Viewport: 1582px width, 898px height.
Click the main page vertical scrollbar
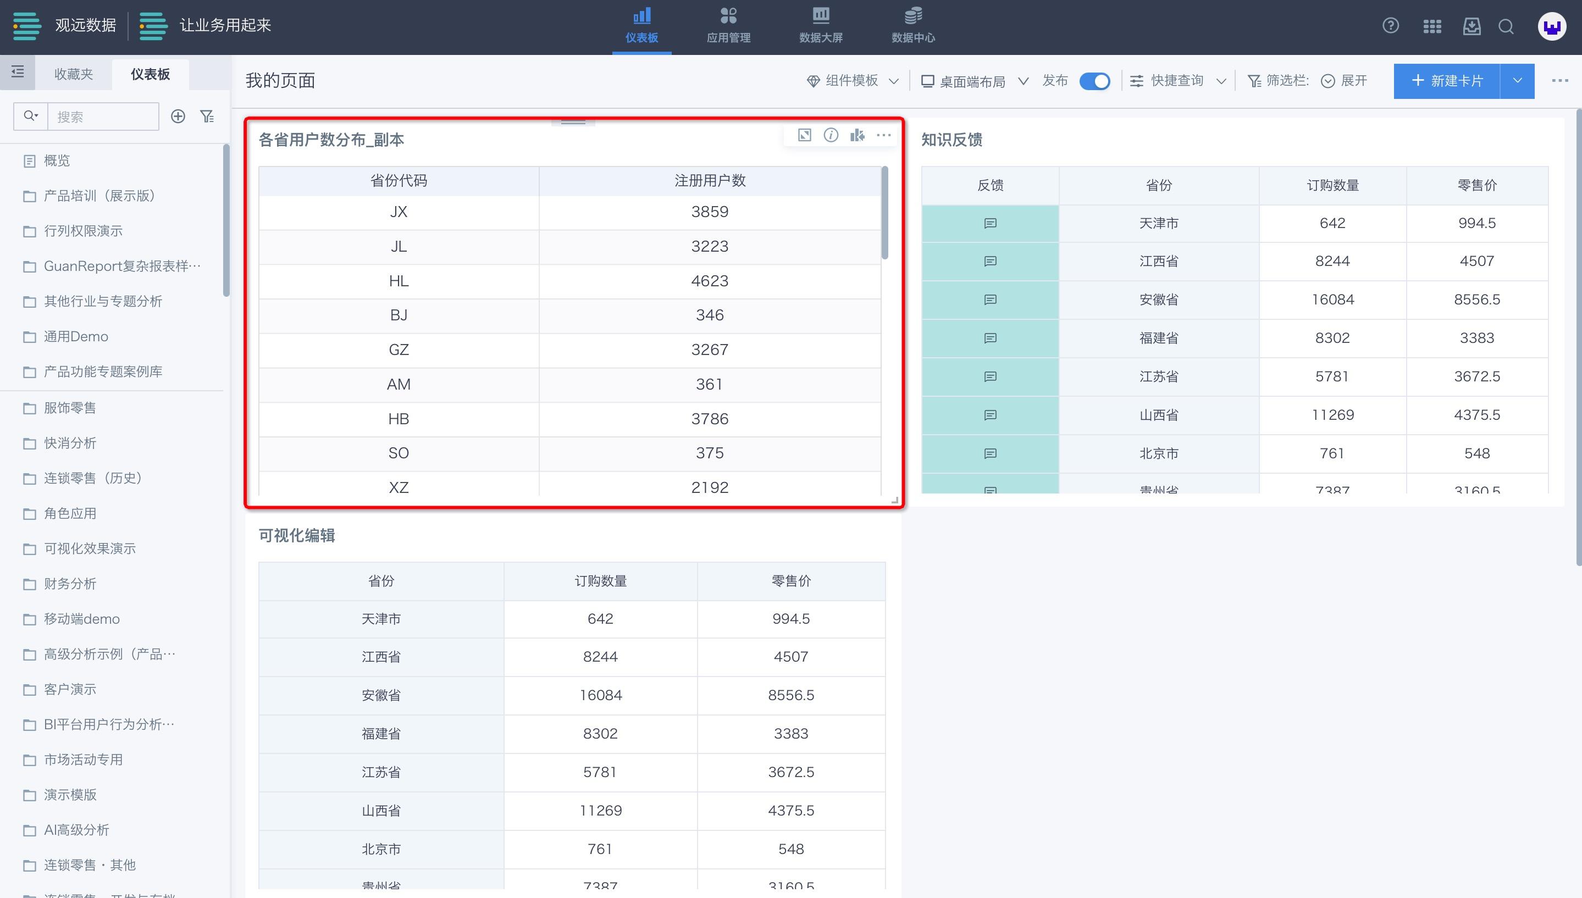tap(1578, 337)
